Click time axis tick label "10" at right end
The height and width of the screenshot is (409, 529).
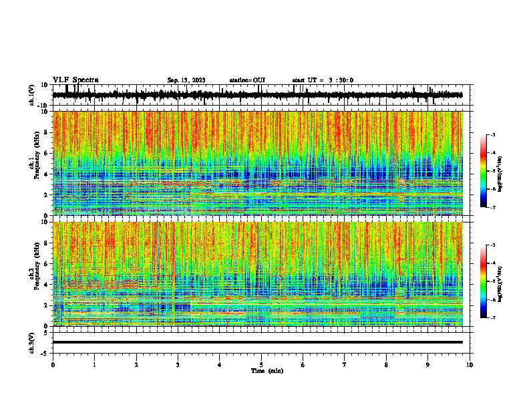pos(470,365)
